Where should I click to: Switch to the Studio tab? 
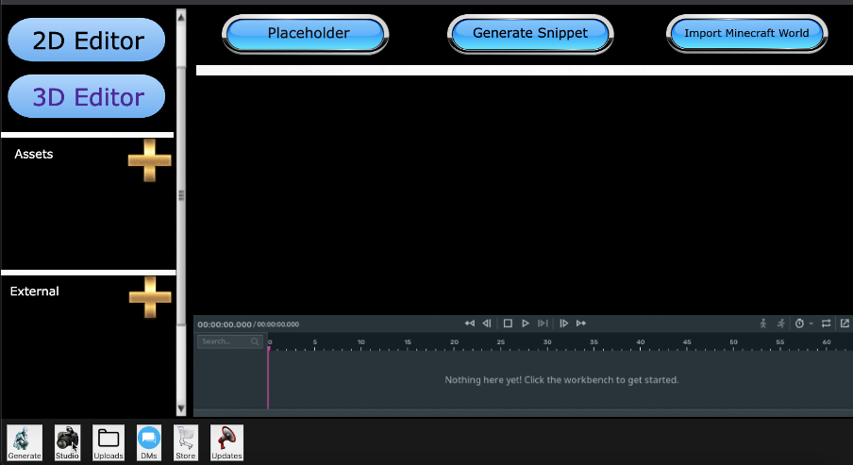67,442
